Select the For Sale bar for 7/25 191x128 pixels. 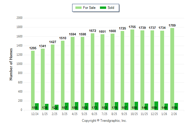point(102,72)
